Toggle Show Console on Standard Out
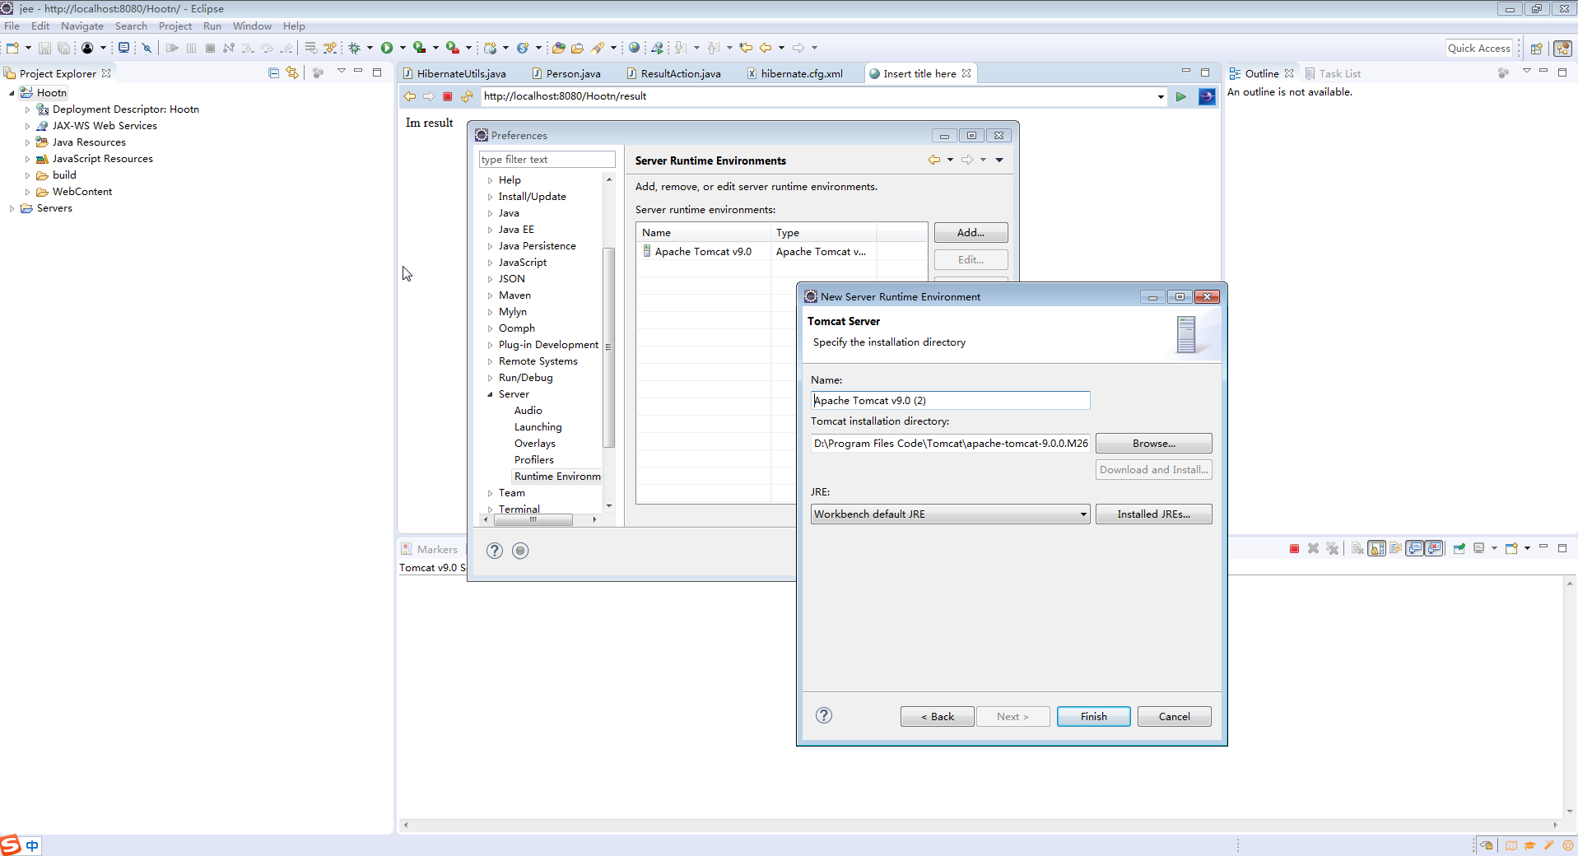 [x=1415, y=548]
